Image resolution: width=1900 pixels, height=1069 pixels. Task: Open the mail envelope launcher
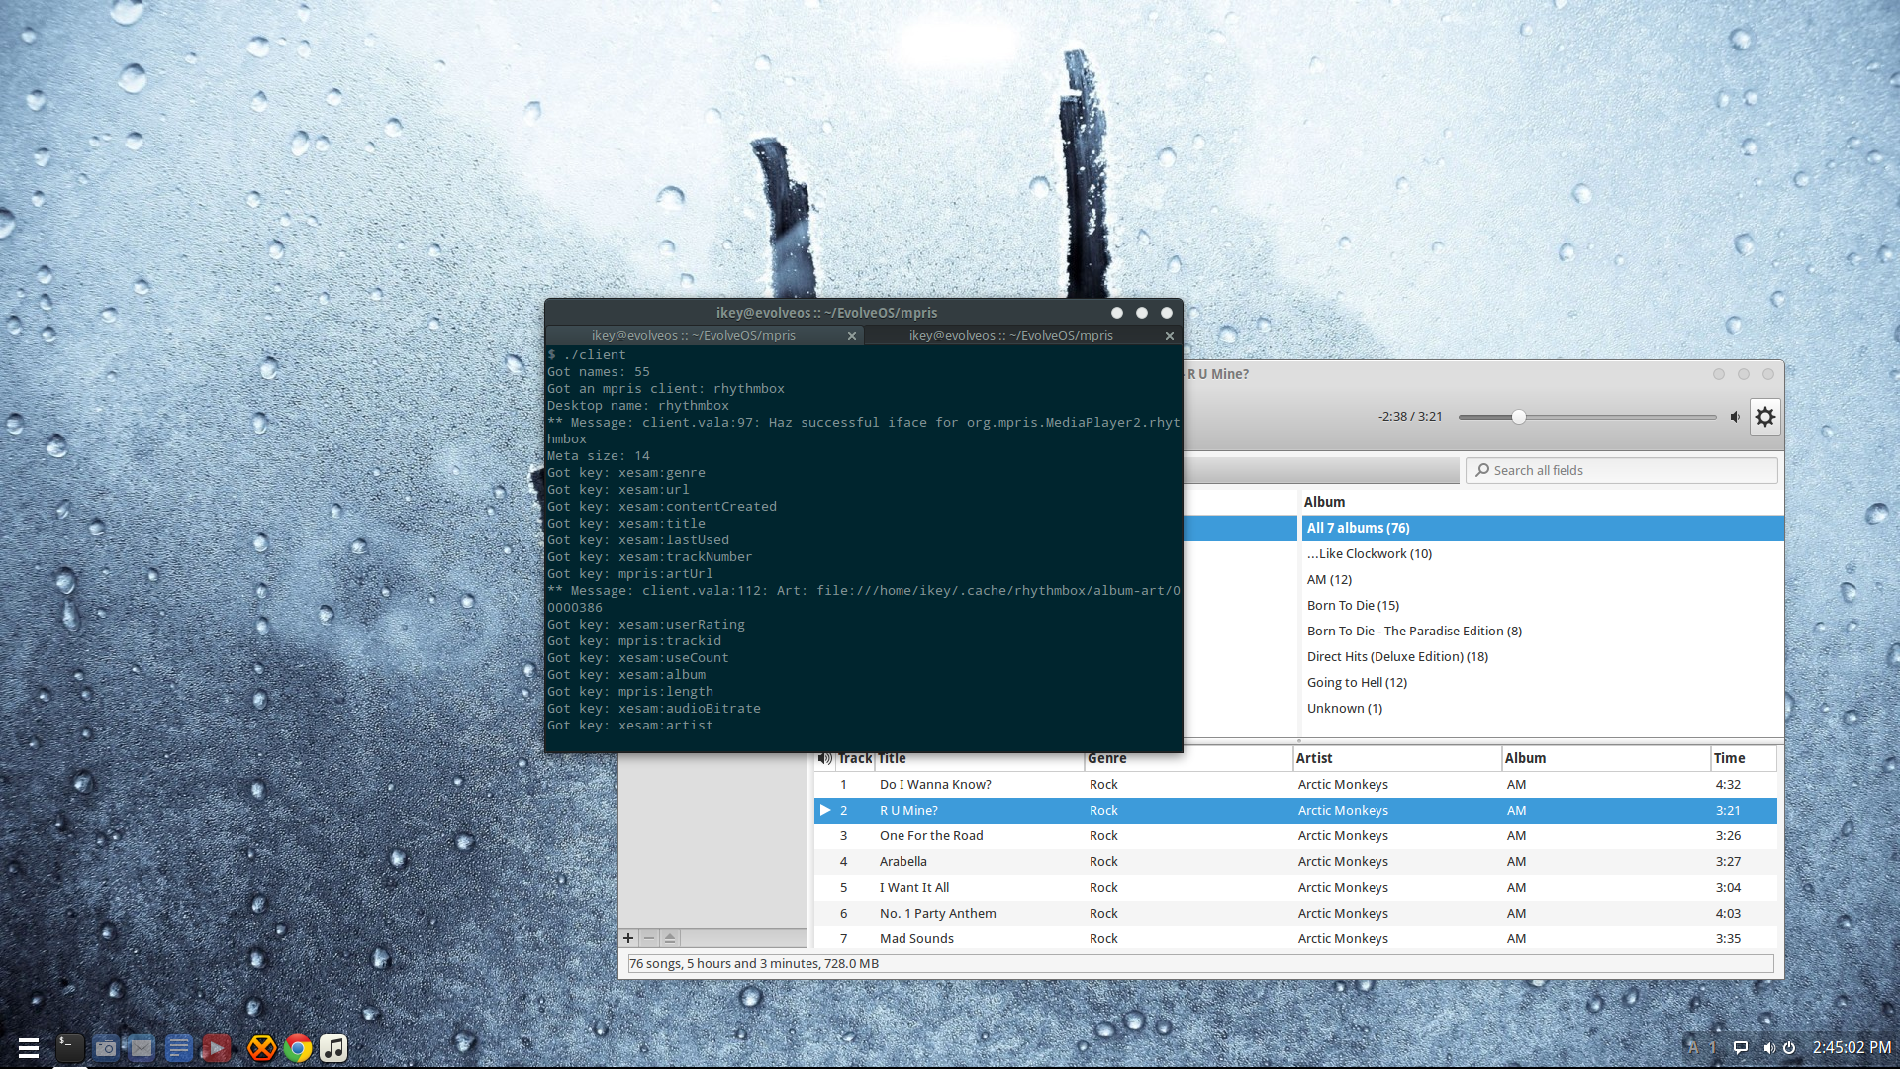point(142,1047)
